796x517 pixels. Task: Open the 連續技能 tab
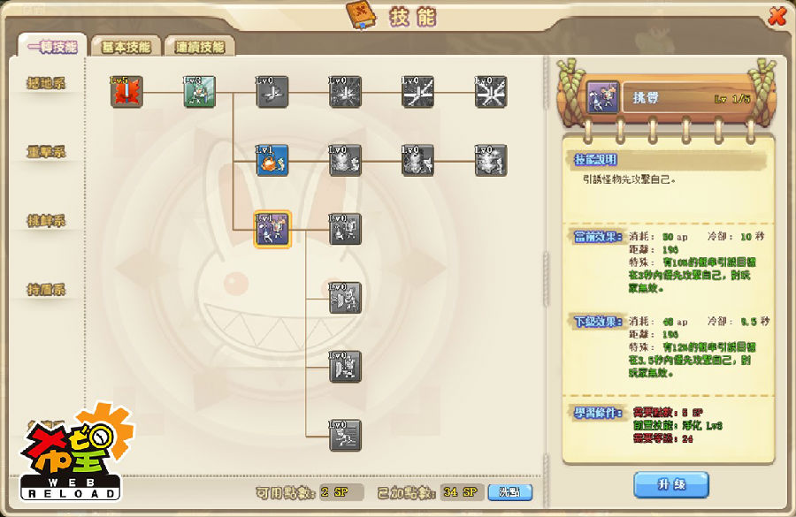coord(200,47)
